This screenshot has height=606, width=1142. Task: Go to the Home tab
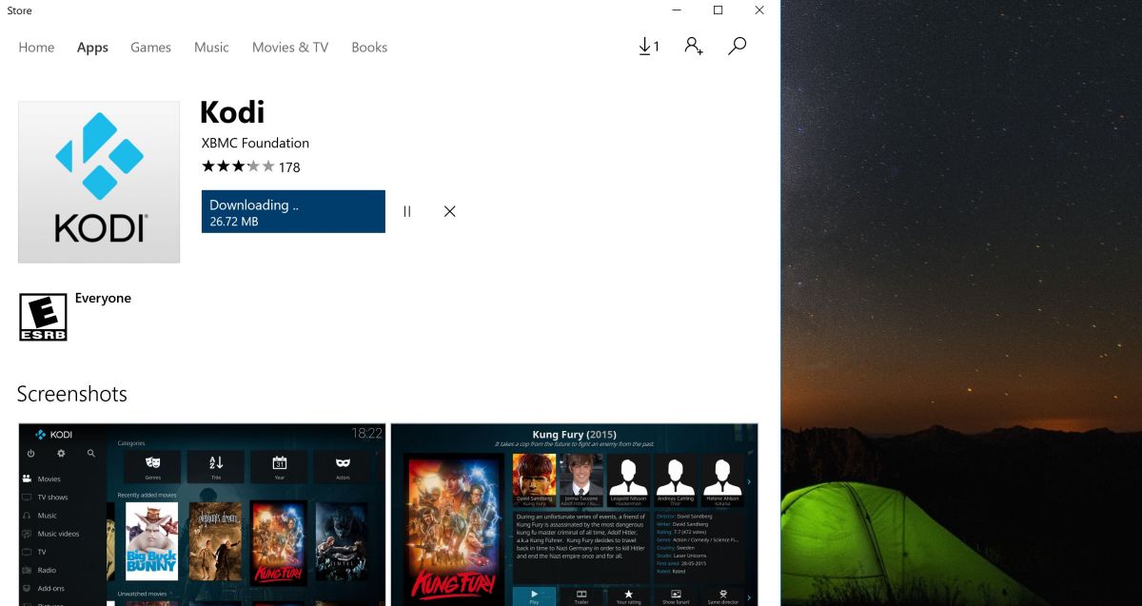tap(36, 48)
